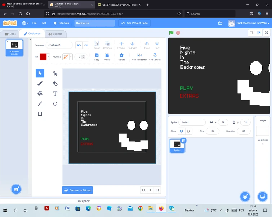Screen dimensions: 272x217
Task: Switch to large stage layout
Action: tap(259, 33)
